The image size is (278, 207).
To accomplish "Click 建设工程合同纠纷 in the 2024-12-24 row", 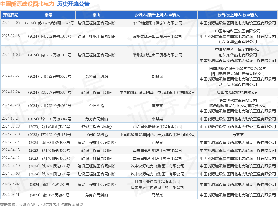I will tap(96, 92).
